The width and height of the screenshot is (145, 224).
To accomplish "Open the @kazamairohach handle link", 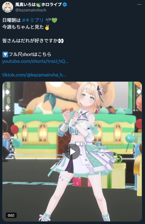I will (x=31, y=10).
